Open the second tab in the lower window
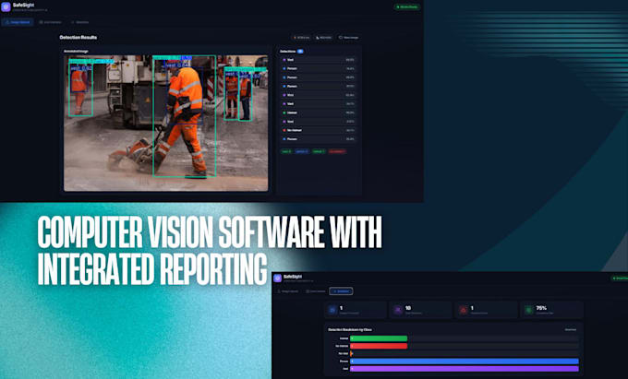 tap(316, 291)
